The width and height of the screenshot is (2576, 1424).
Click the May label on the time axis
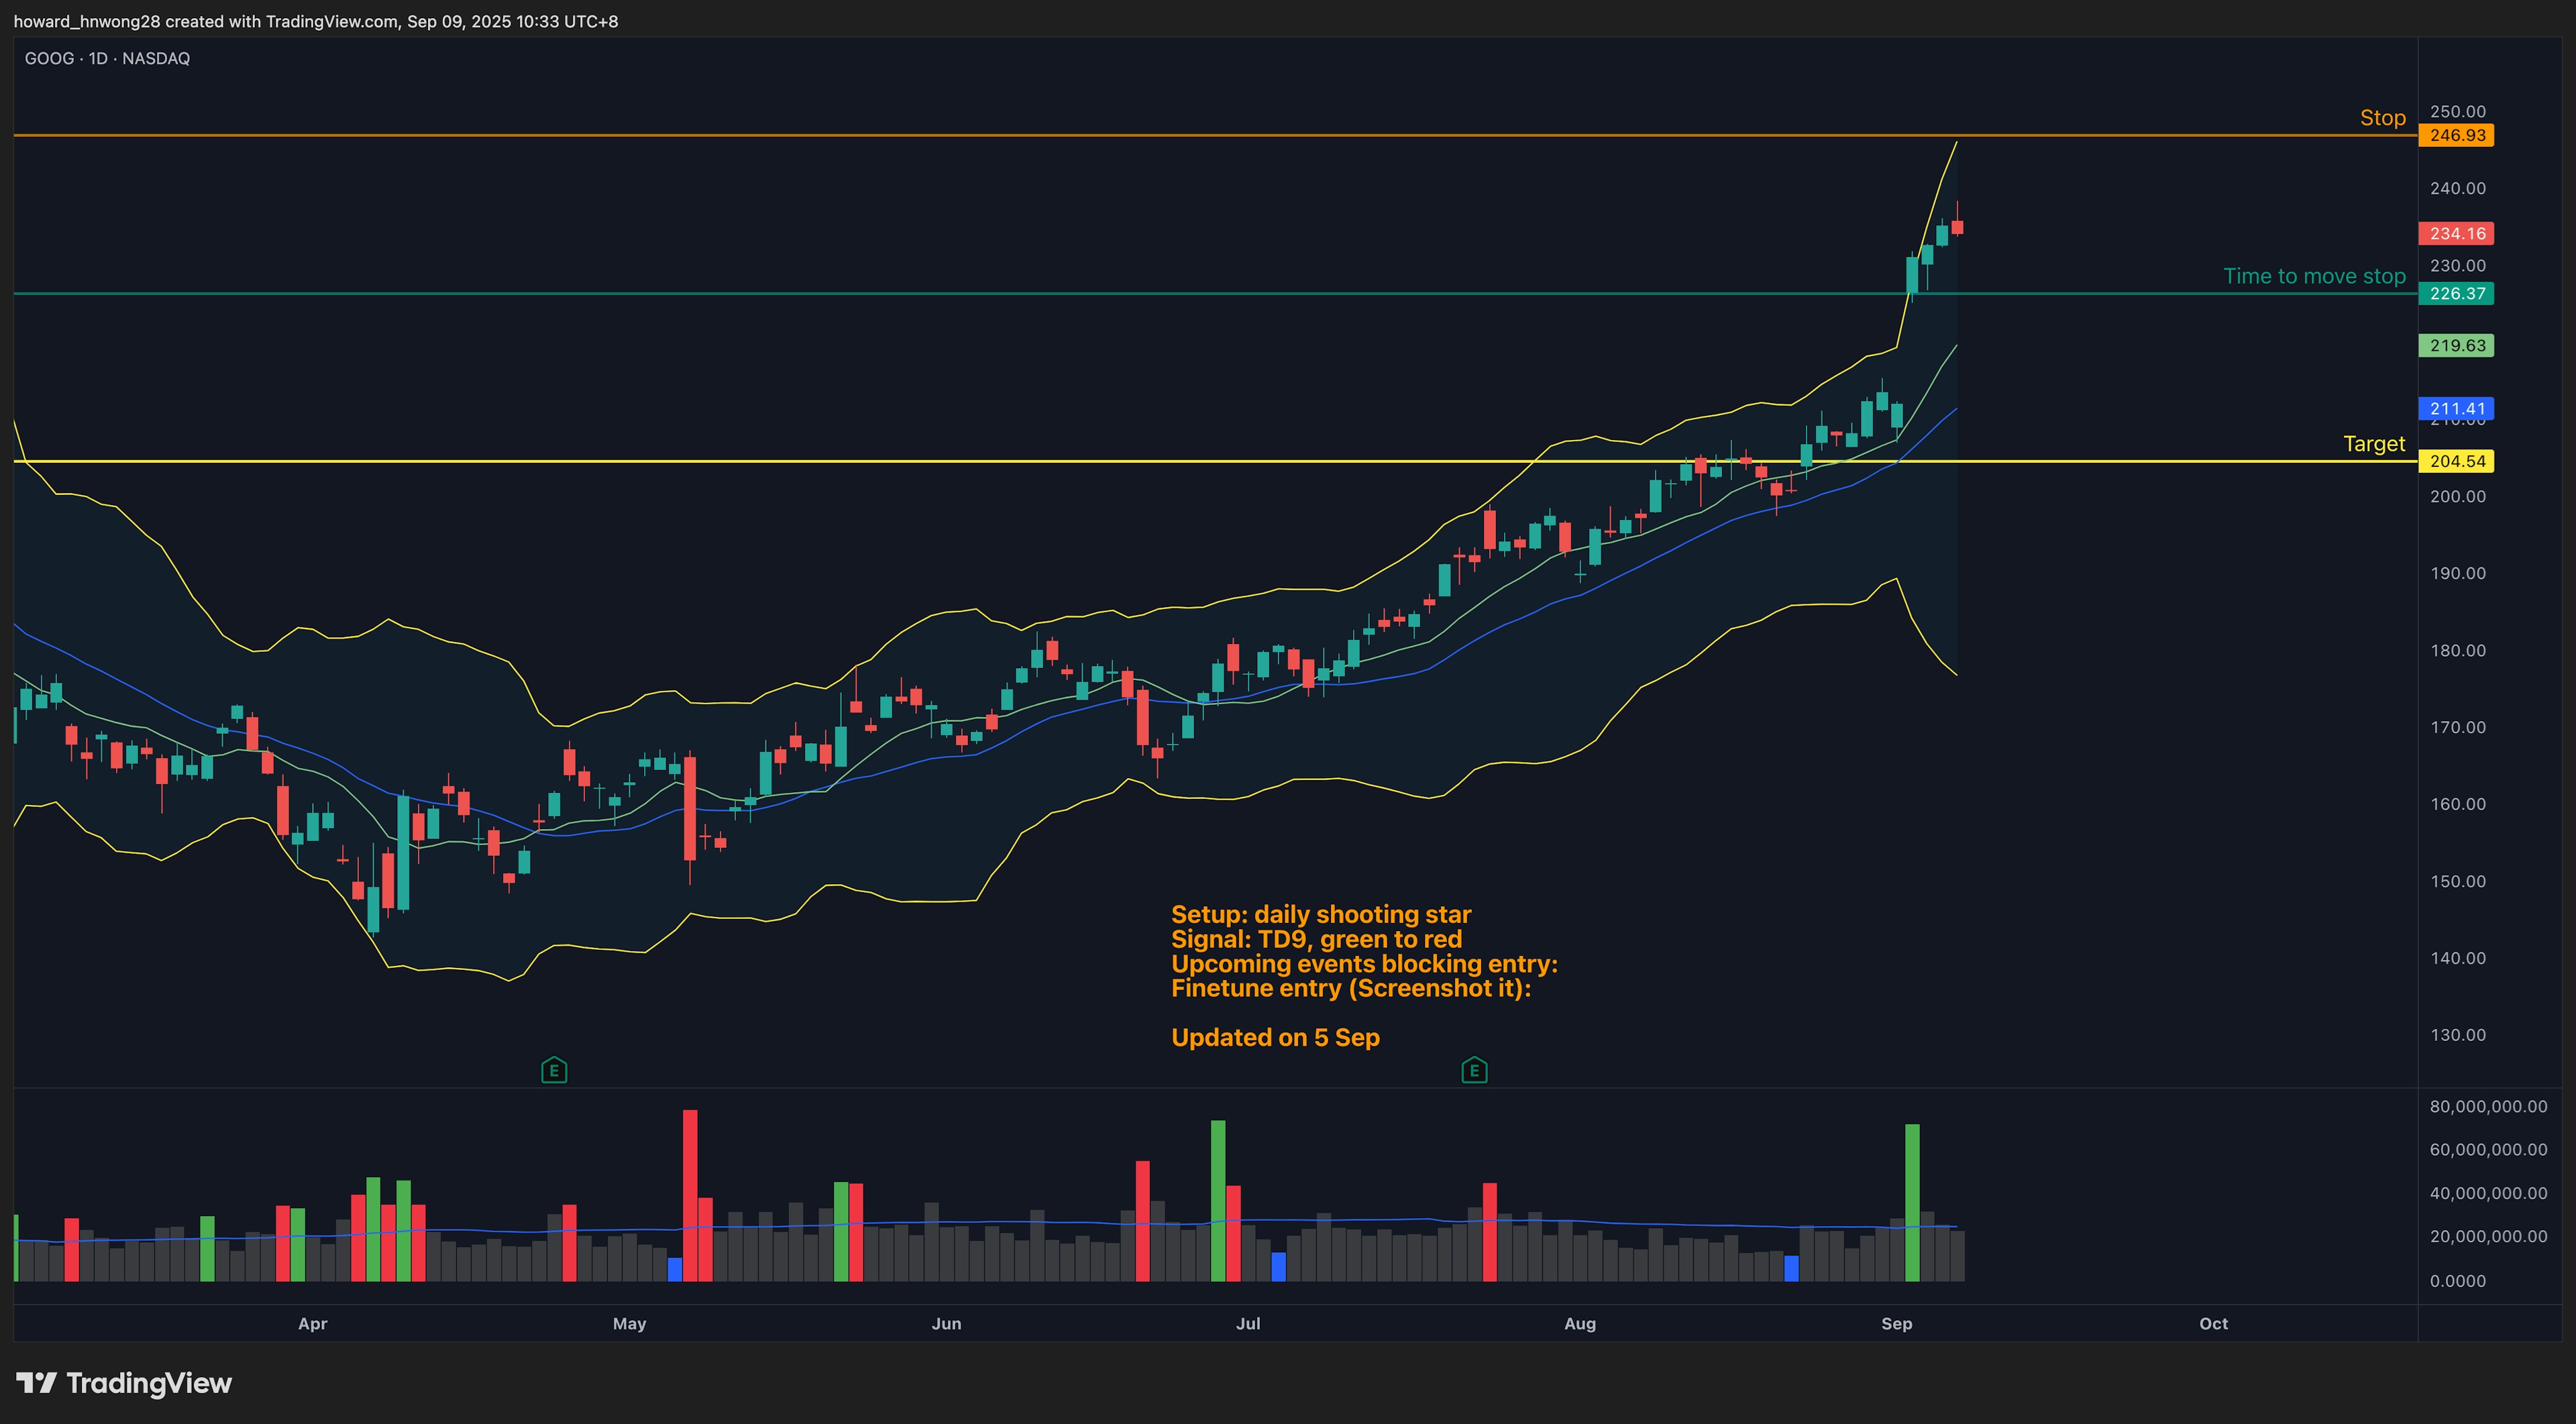[x=629, y=1323]
